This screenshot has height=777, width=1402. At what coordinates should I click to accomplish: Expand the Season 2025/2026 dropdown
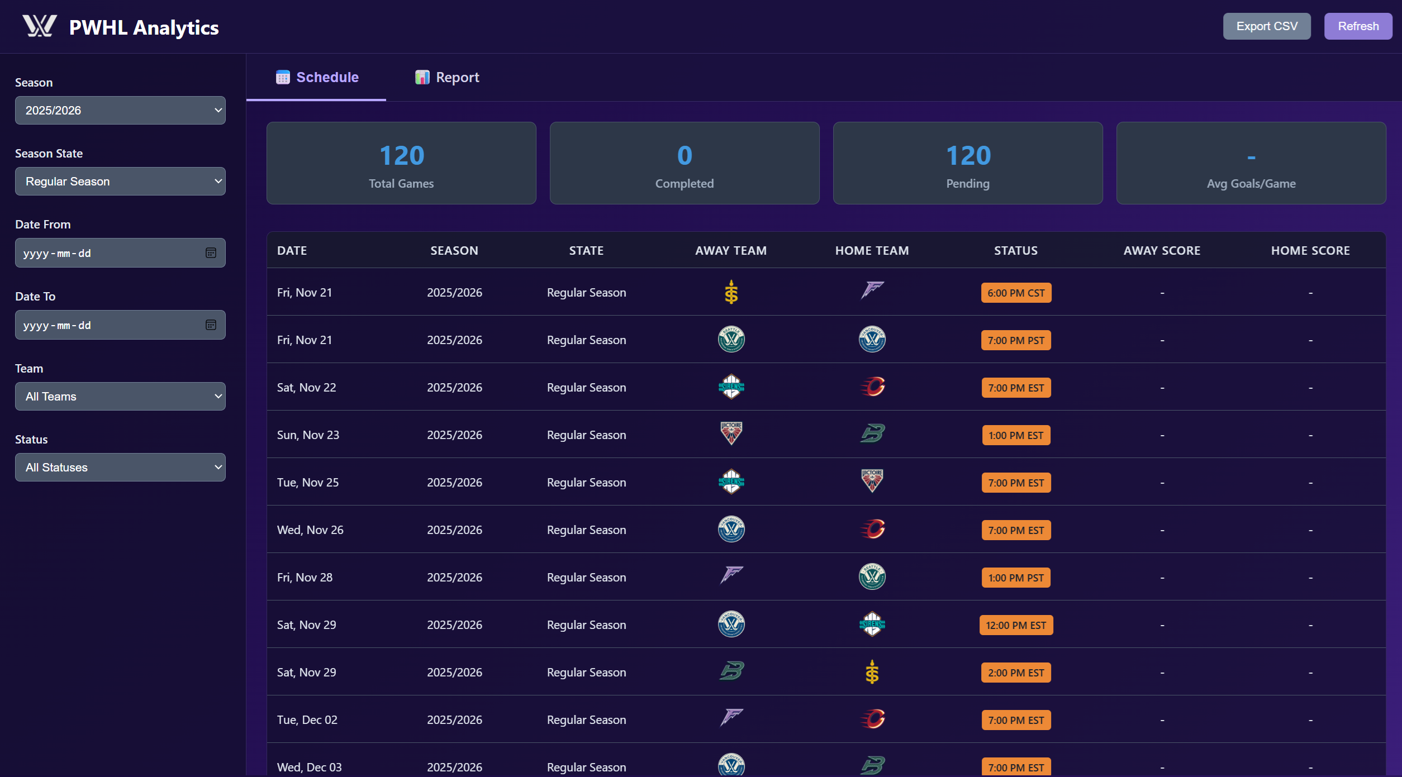120,111
